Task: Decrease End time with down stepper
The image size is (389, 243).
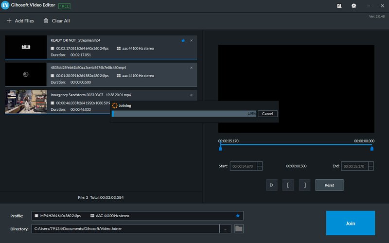Action: (x=371, y=168)
